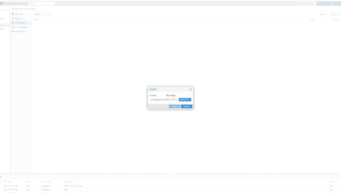341x193 pixels.
Task: Open the Documentation link button
Action: pos(307,3)
